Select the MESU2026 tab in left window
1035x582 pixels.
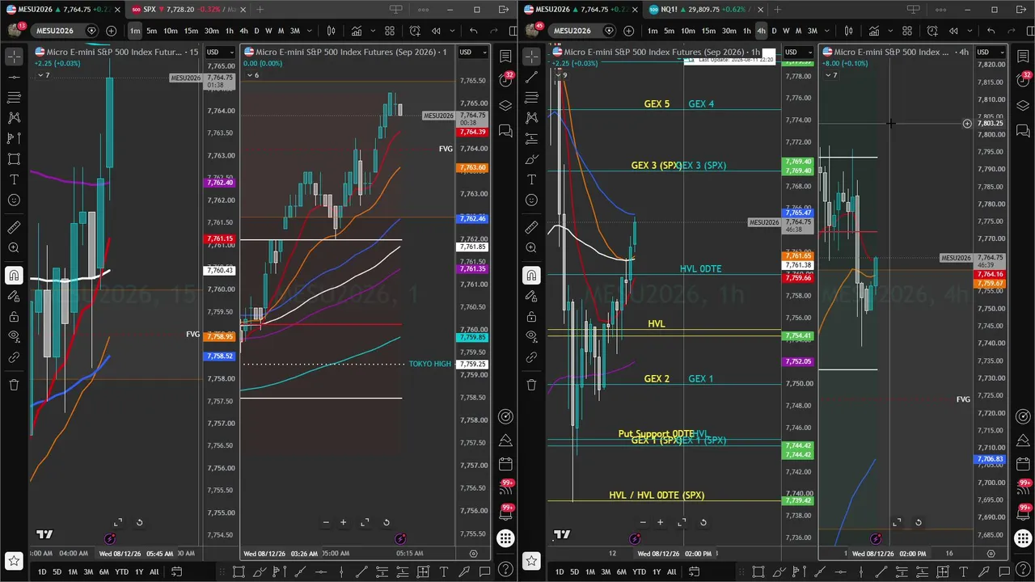[61, 9]
